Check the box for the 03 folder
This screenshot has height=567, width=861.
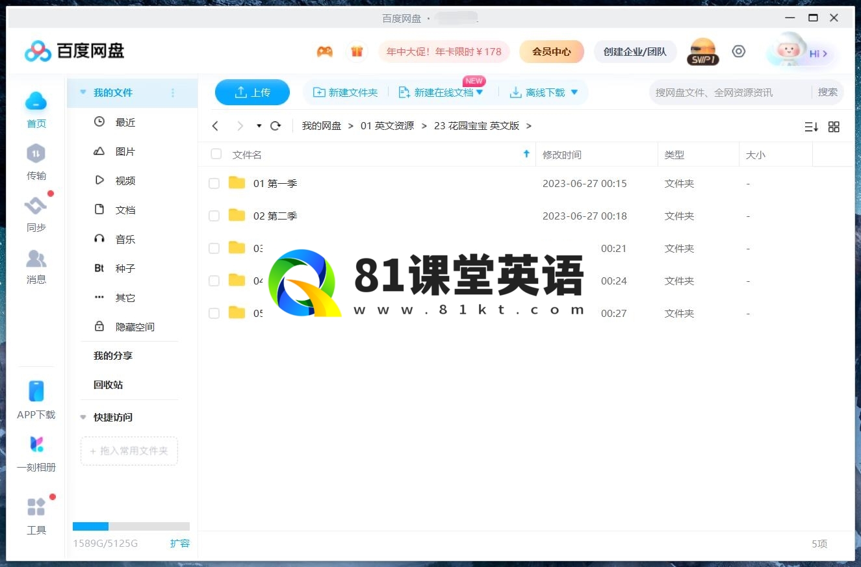214,249
